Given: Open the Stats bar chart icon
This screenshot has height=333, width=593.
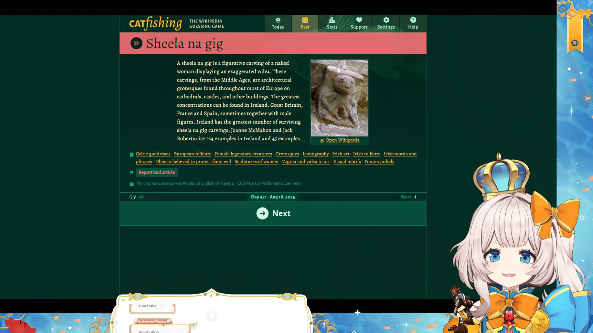Looking at the screenshot, I should pos(332,20).
